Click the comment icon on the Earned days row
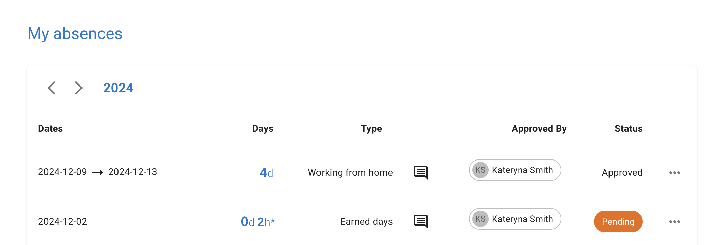This screenshot has height=245, width=709. tap(421, 221)
